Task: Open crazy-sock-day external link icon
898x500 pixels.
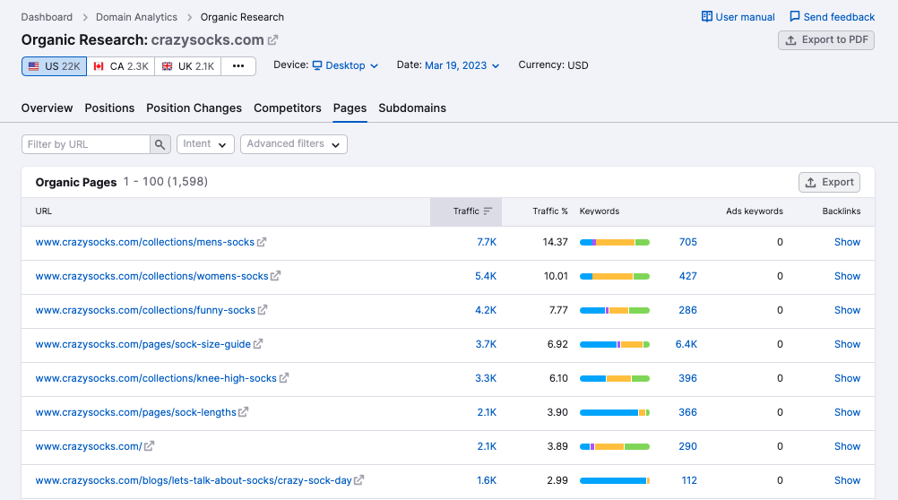Action: point(359,480)
